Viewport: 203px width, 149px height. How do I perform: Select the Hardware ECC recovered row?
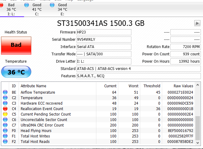(x=98, y=103)
